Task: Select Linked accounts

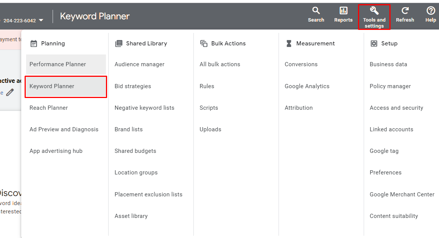Action: [391, 129]
